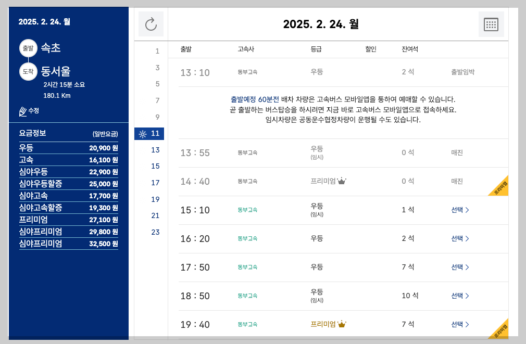This screenshot has width=526, height=344.
Task: Toggle hour 13 in the time sidebar
Action: click(155, 150)
